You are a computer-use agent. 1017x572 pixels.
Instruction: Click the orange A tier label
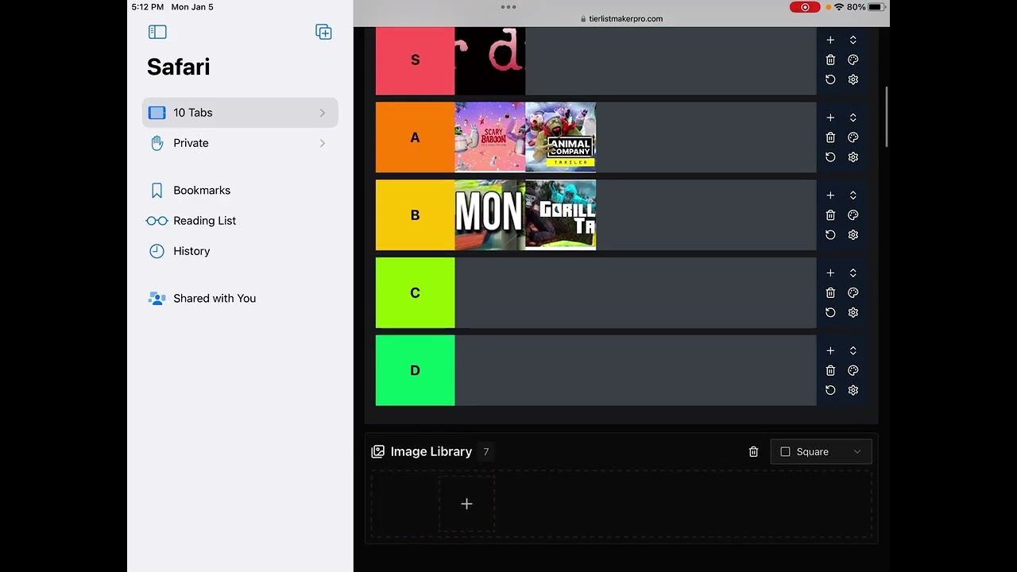coord(415,137)
